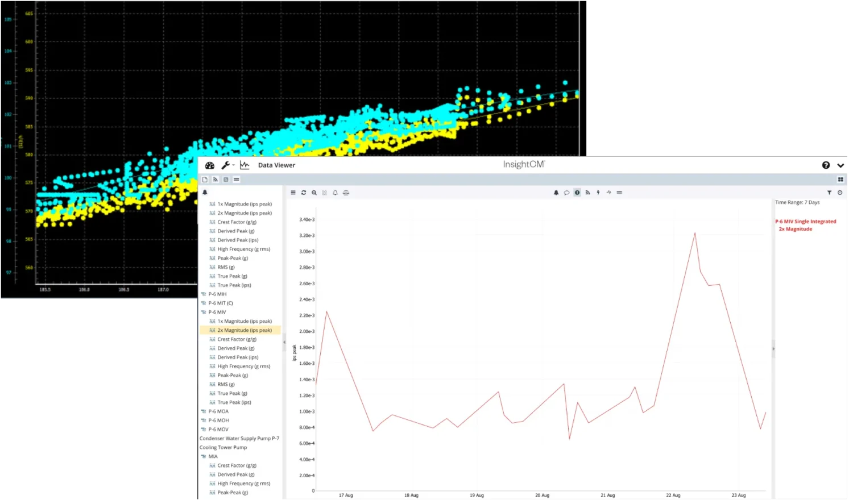Click the help question mark icon

point(826,165)
